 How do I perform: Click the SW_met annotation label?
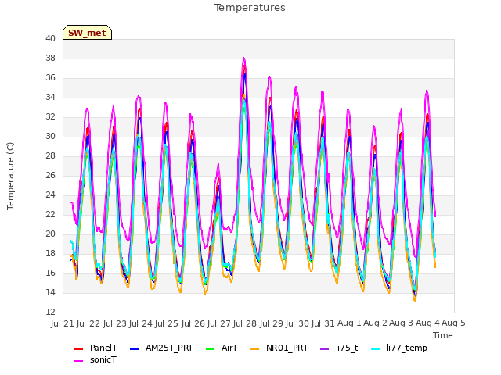tap(87, 33)
